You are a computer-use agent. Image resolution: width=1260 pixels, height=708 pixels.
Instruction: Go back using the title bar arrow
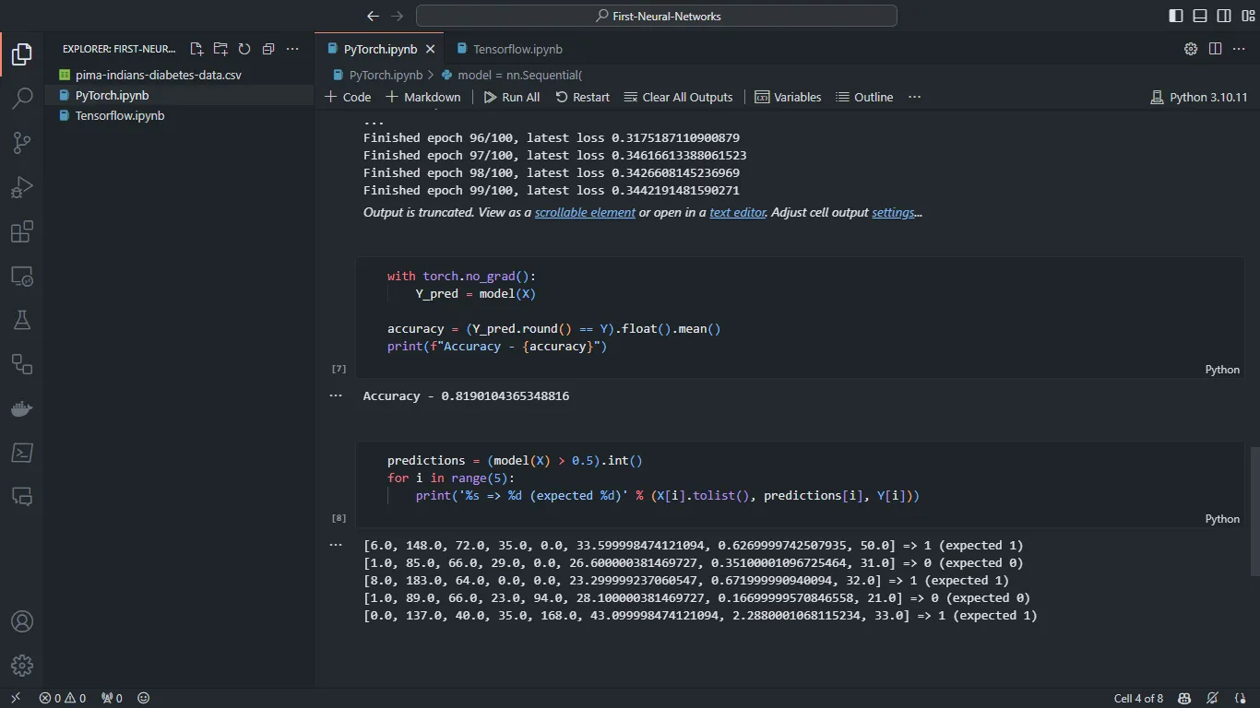(373, 16)
